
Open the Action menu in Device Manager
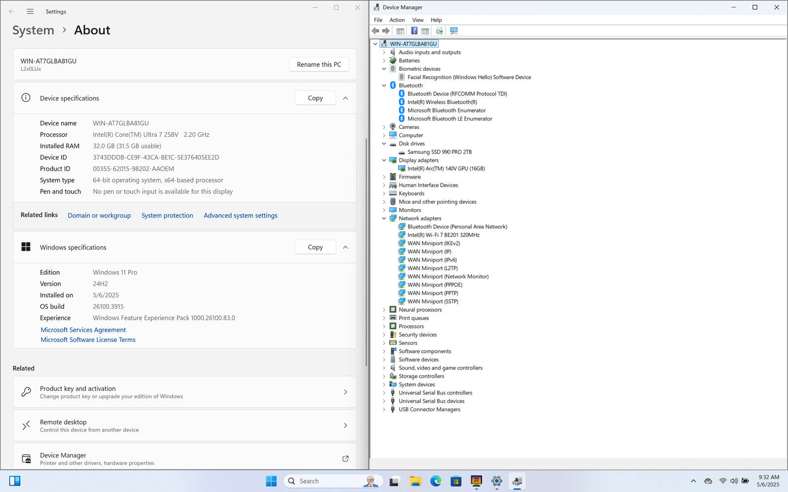tap(397, 20)
